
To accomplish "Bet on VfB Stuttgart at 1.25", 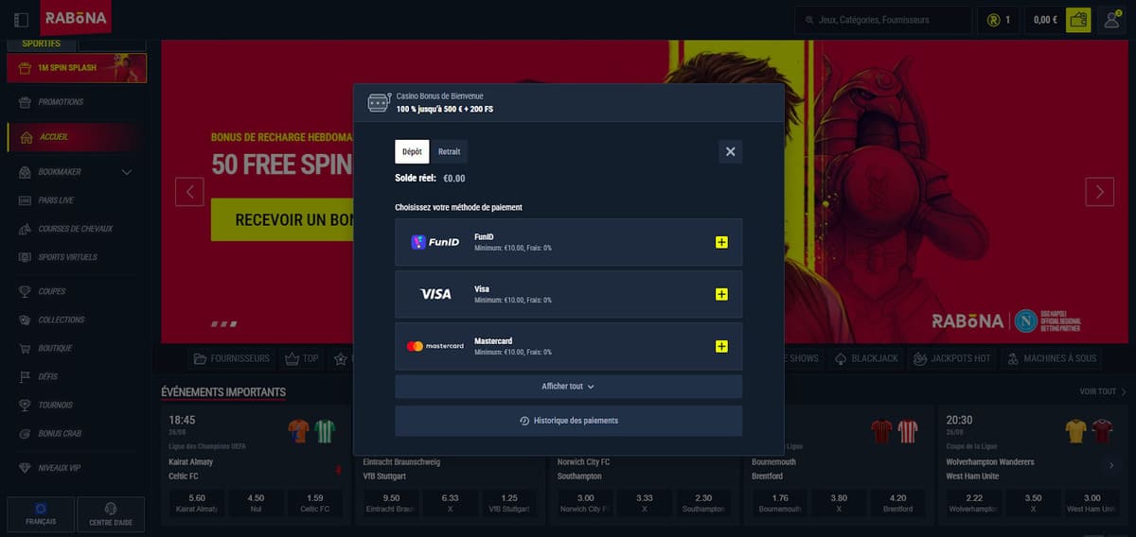I will pos(508,503).
